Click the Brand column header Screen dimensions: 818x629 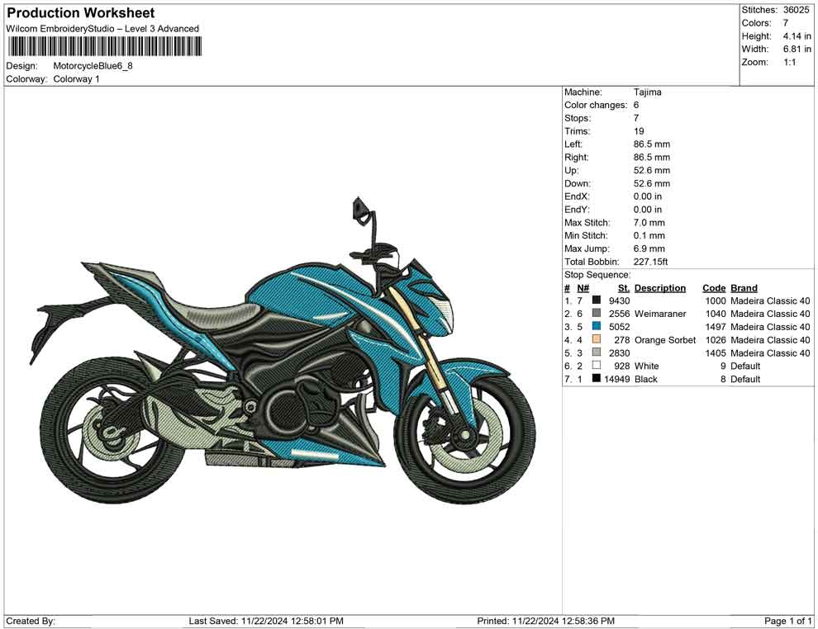click(x=743, y=287)
